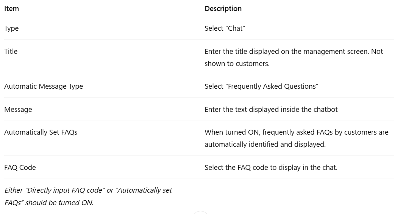The height and width of the screenshot is (215, 395).
Task: Click the Automatic Message Type label
Action: pos(44,86)
